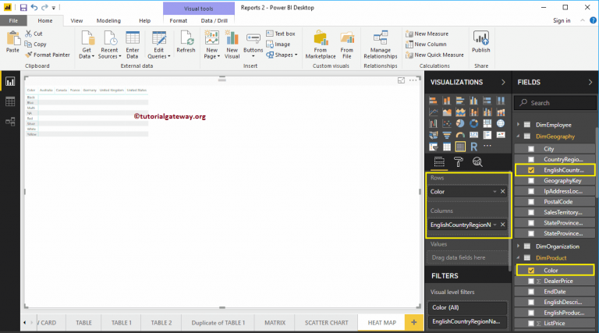
Task: Open the Modeling ribbon tab
Action: tap(108, 20)
